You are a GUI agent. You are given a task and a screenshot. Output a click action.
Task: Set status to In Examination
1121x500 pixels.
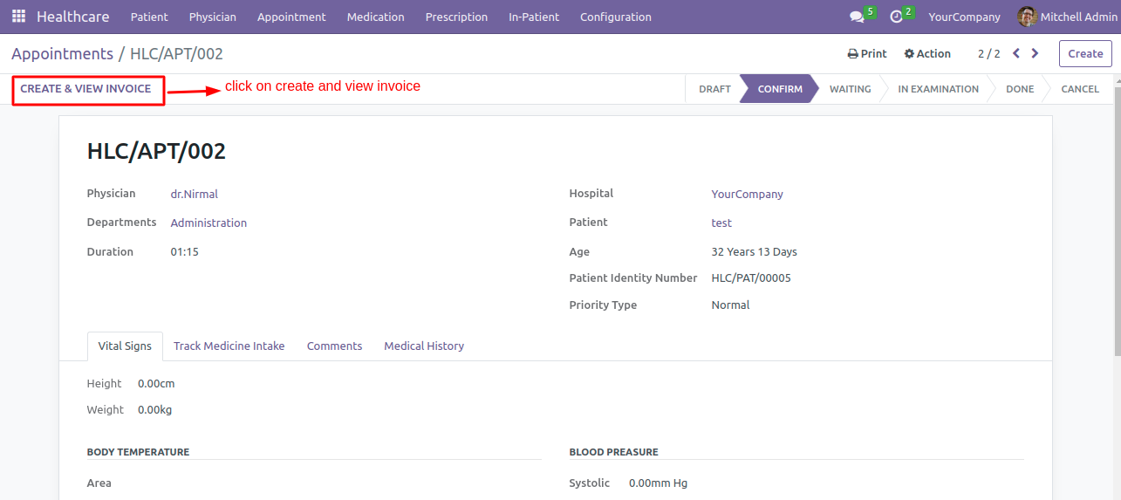938,89
